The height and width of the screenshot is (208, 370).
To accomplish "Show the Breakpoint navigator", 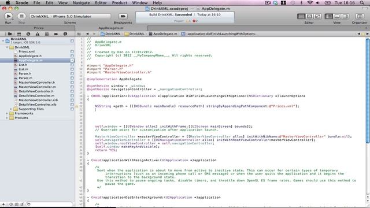I will pyautogui.click(x=56, y=34).
